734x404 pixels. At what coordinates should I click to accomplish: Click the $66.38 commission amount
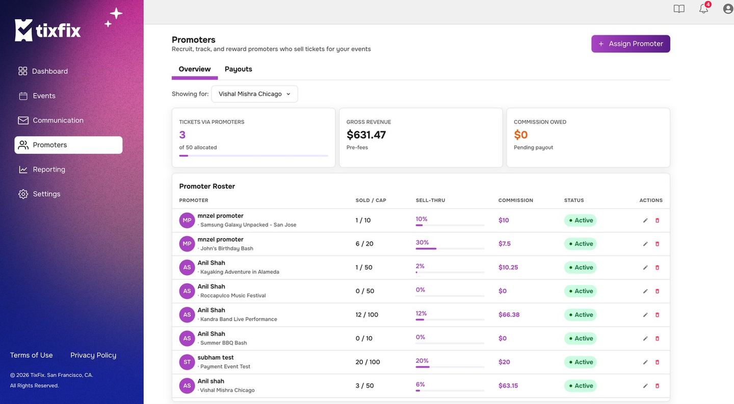509,315
